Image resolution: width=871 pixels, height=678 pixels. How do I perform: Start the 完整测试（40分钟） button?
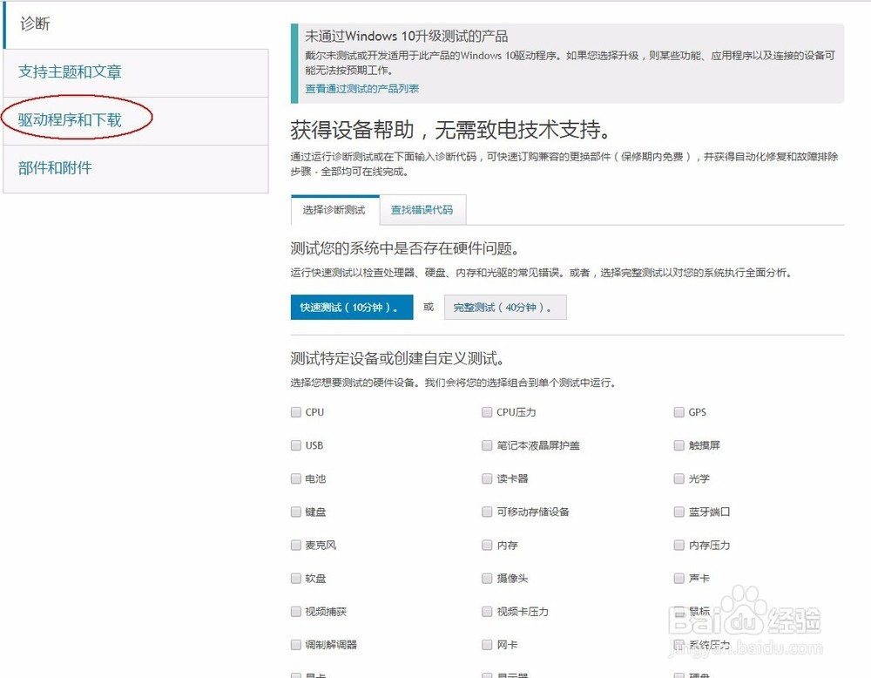tap(505, 308)
